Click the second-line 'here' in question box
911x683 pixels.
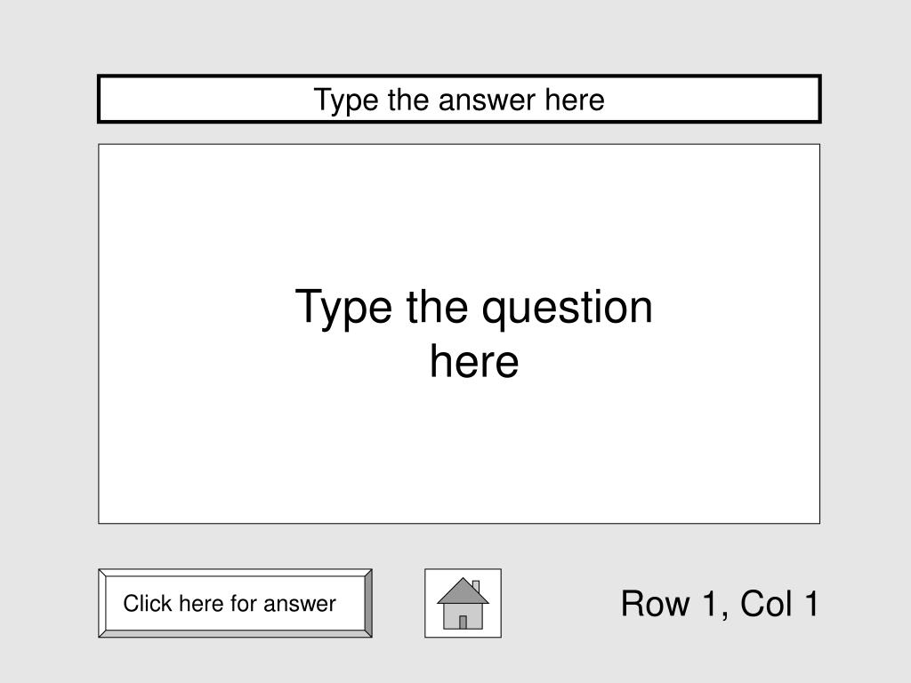coord(474,361)
